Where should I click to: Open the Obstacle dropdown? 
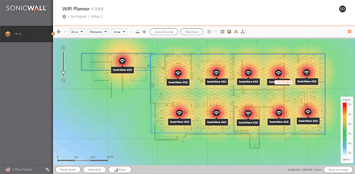(x=98, y=32)
